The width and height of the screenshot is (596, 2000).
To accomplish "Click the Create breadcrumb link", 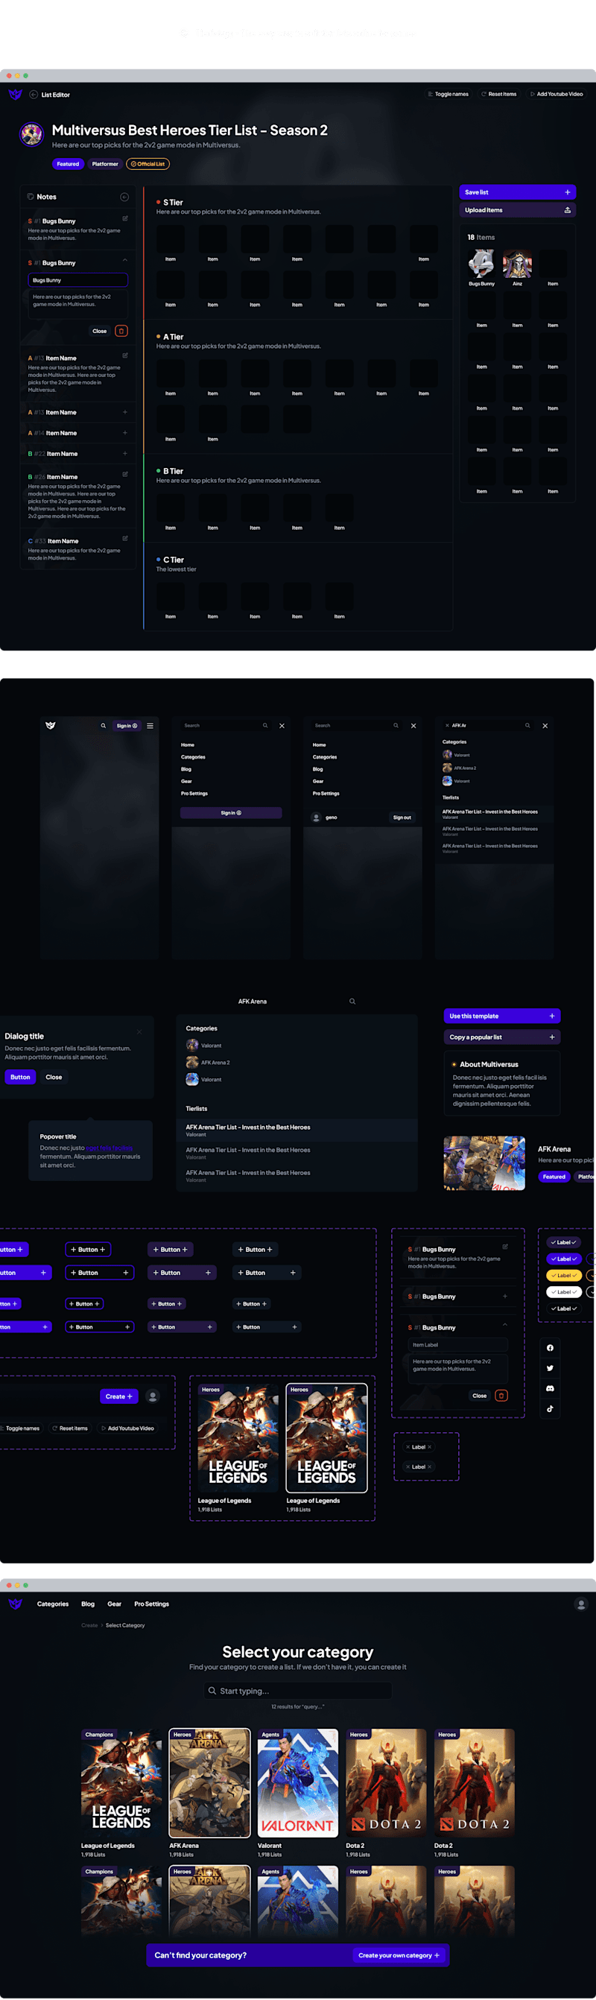I will point(89,1625).
